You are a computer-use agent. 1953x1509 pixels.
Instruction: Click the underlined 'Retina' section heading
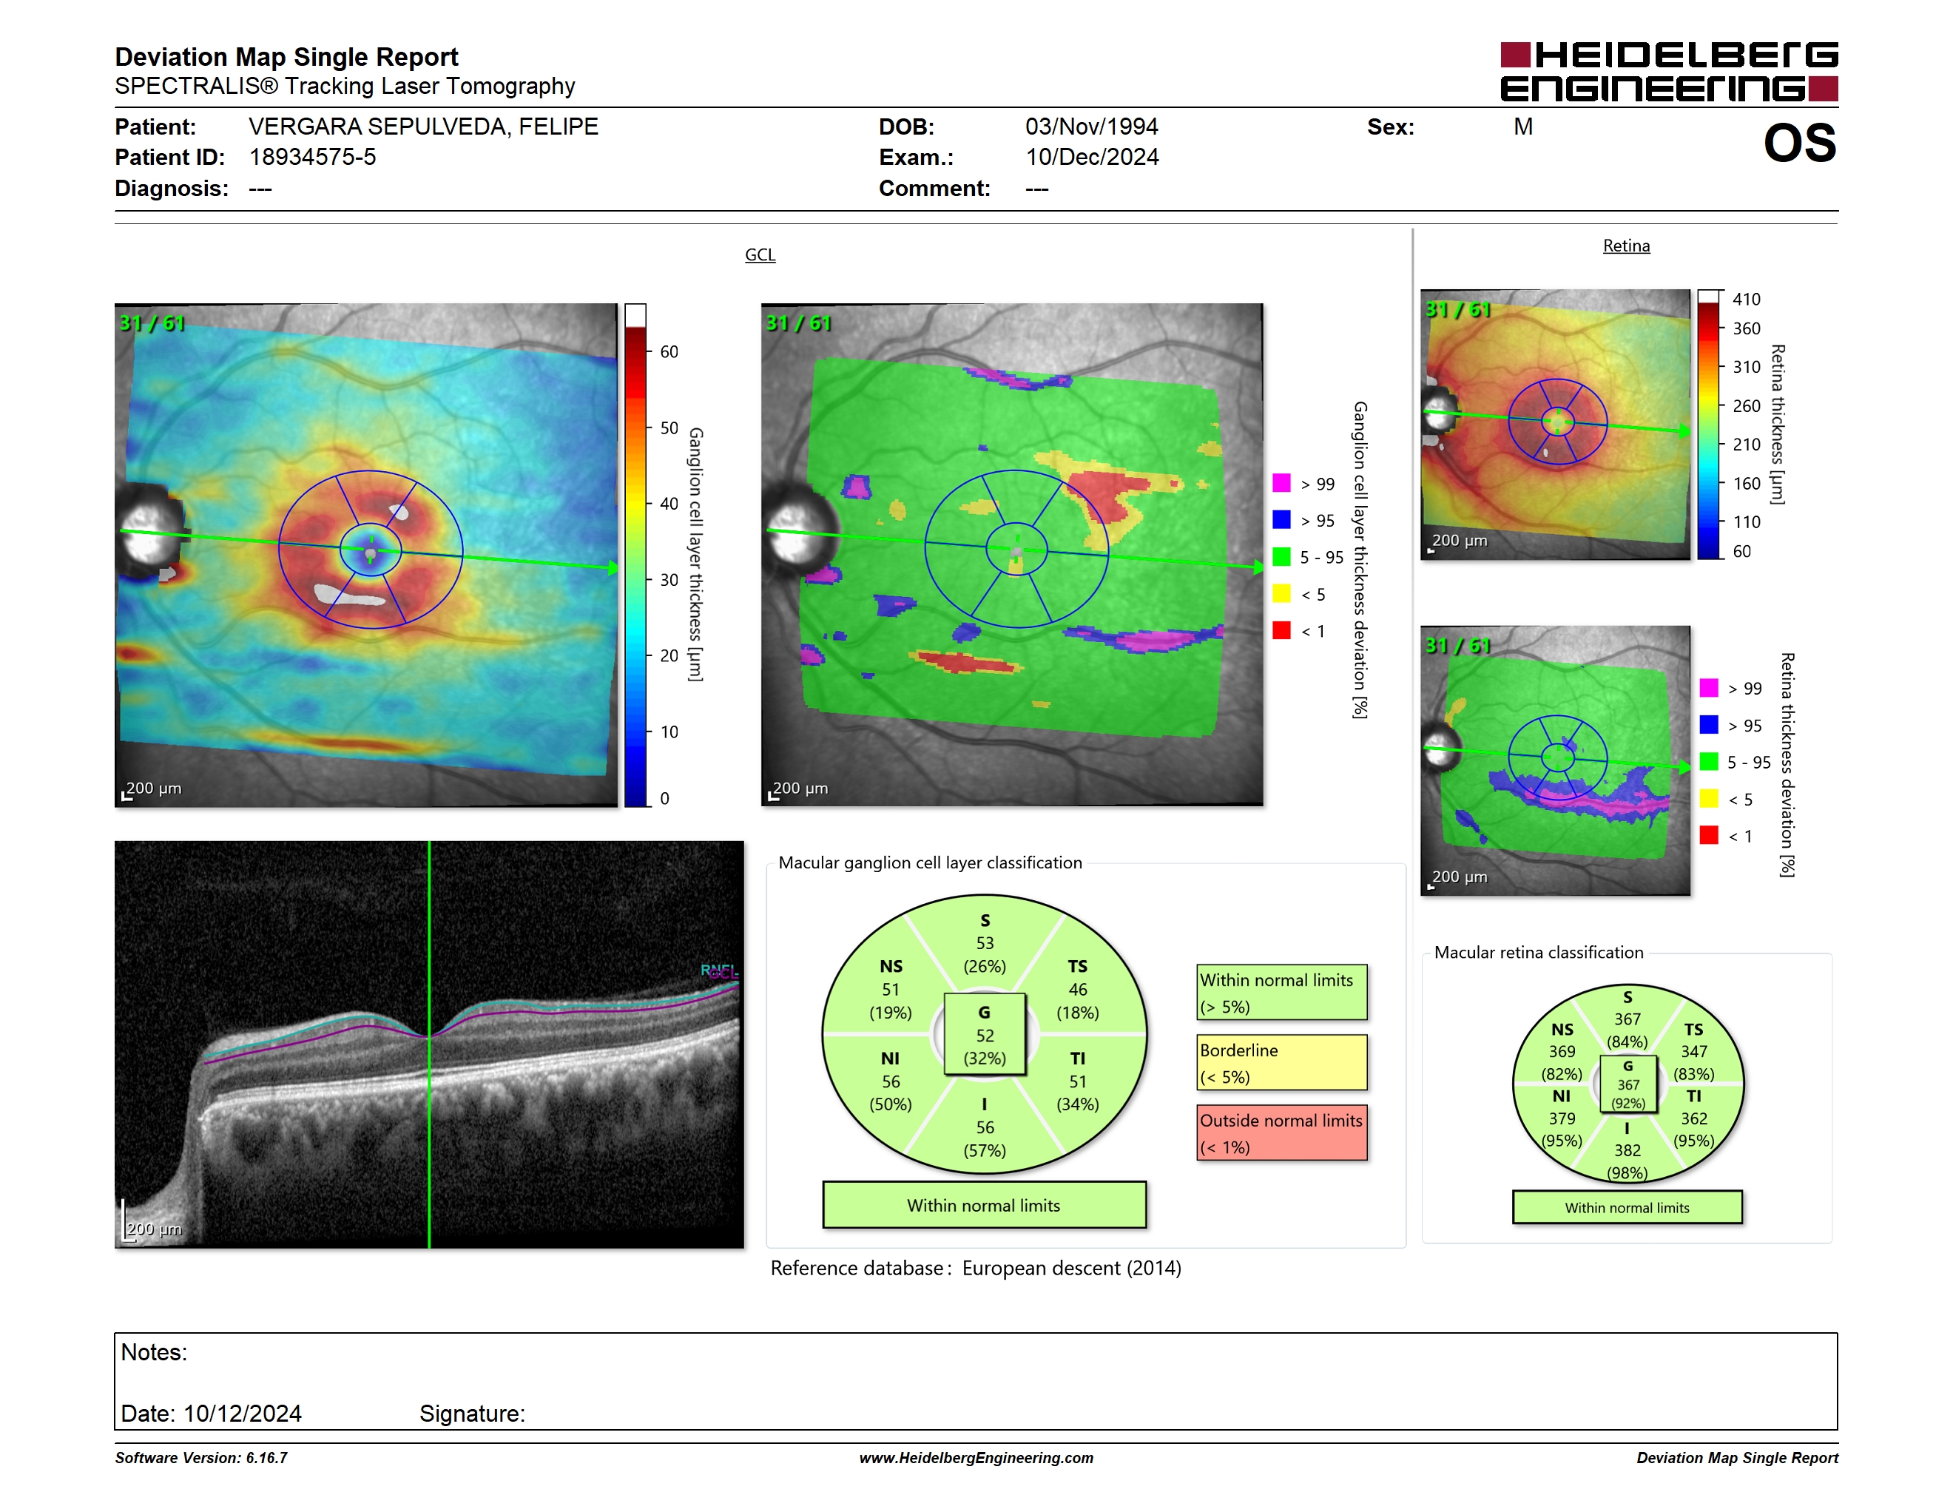coord(1626,246)
